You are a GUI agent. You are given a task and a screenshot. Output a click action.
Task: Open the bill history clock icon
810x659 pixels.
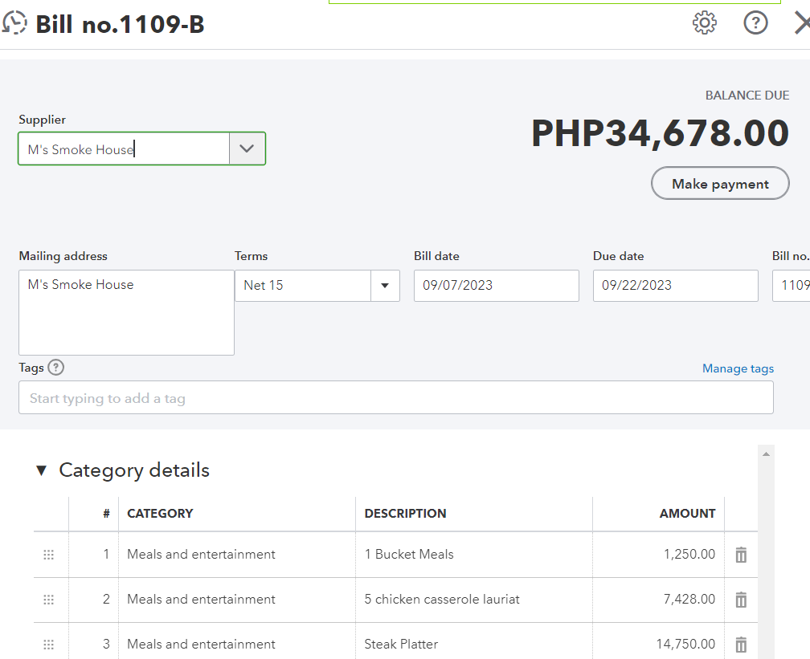tap(15, 24)
